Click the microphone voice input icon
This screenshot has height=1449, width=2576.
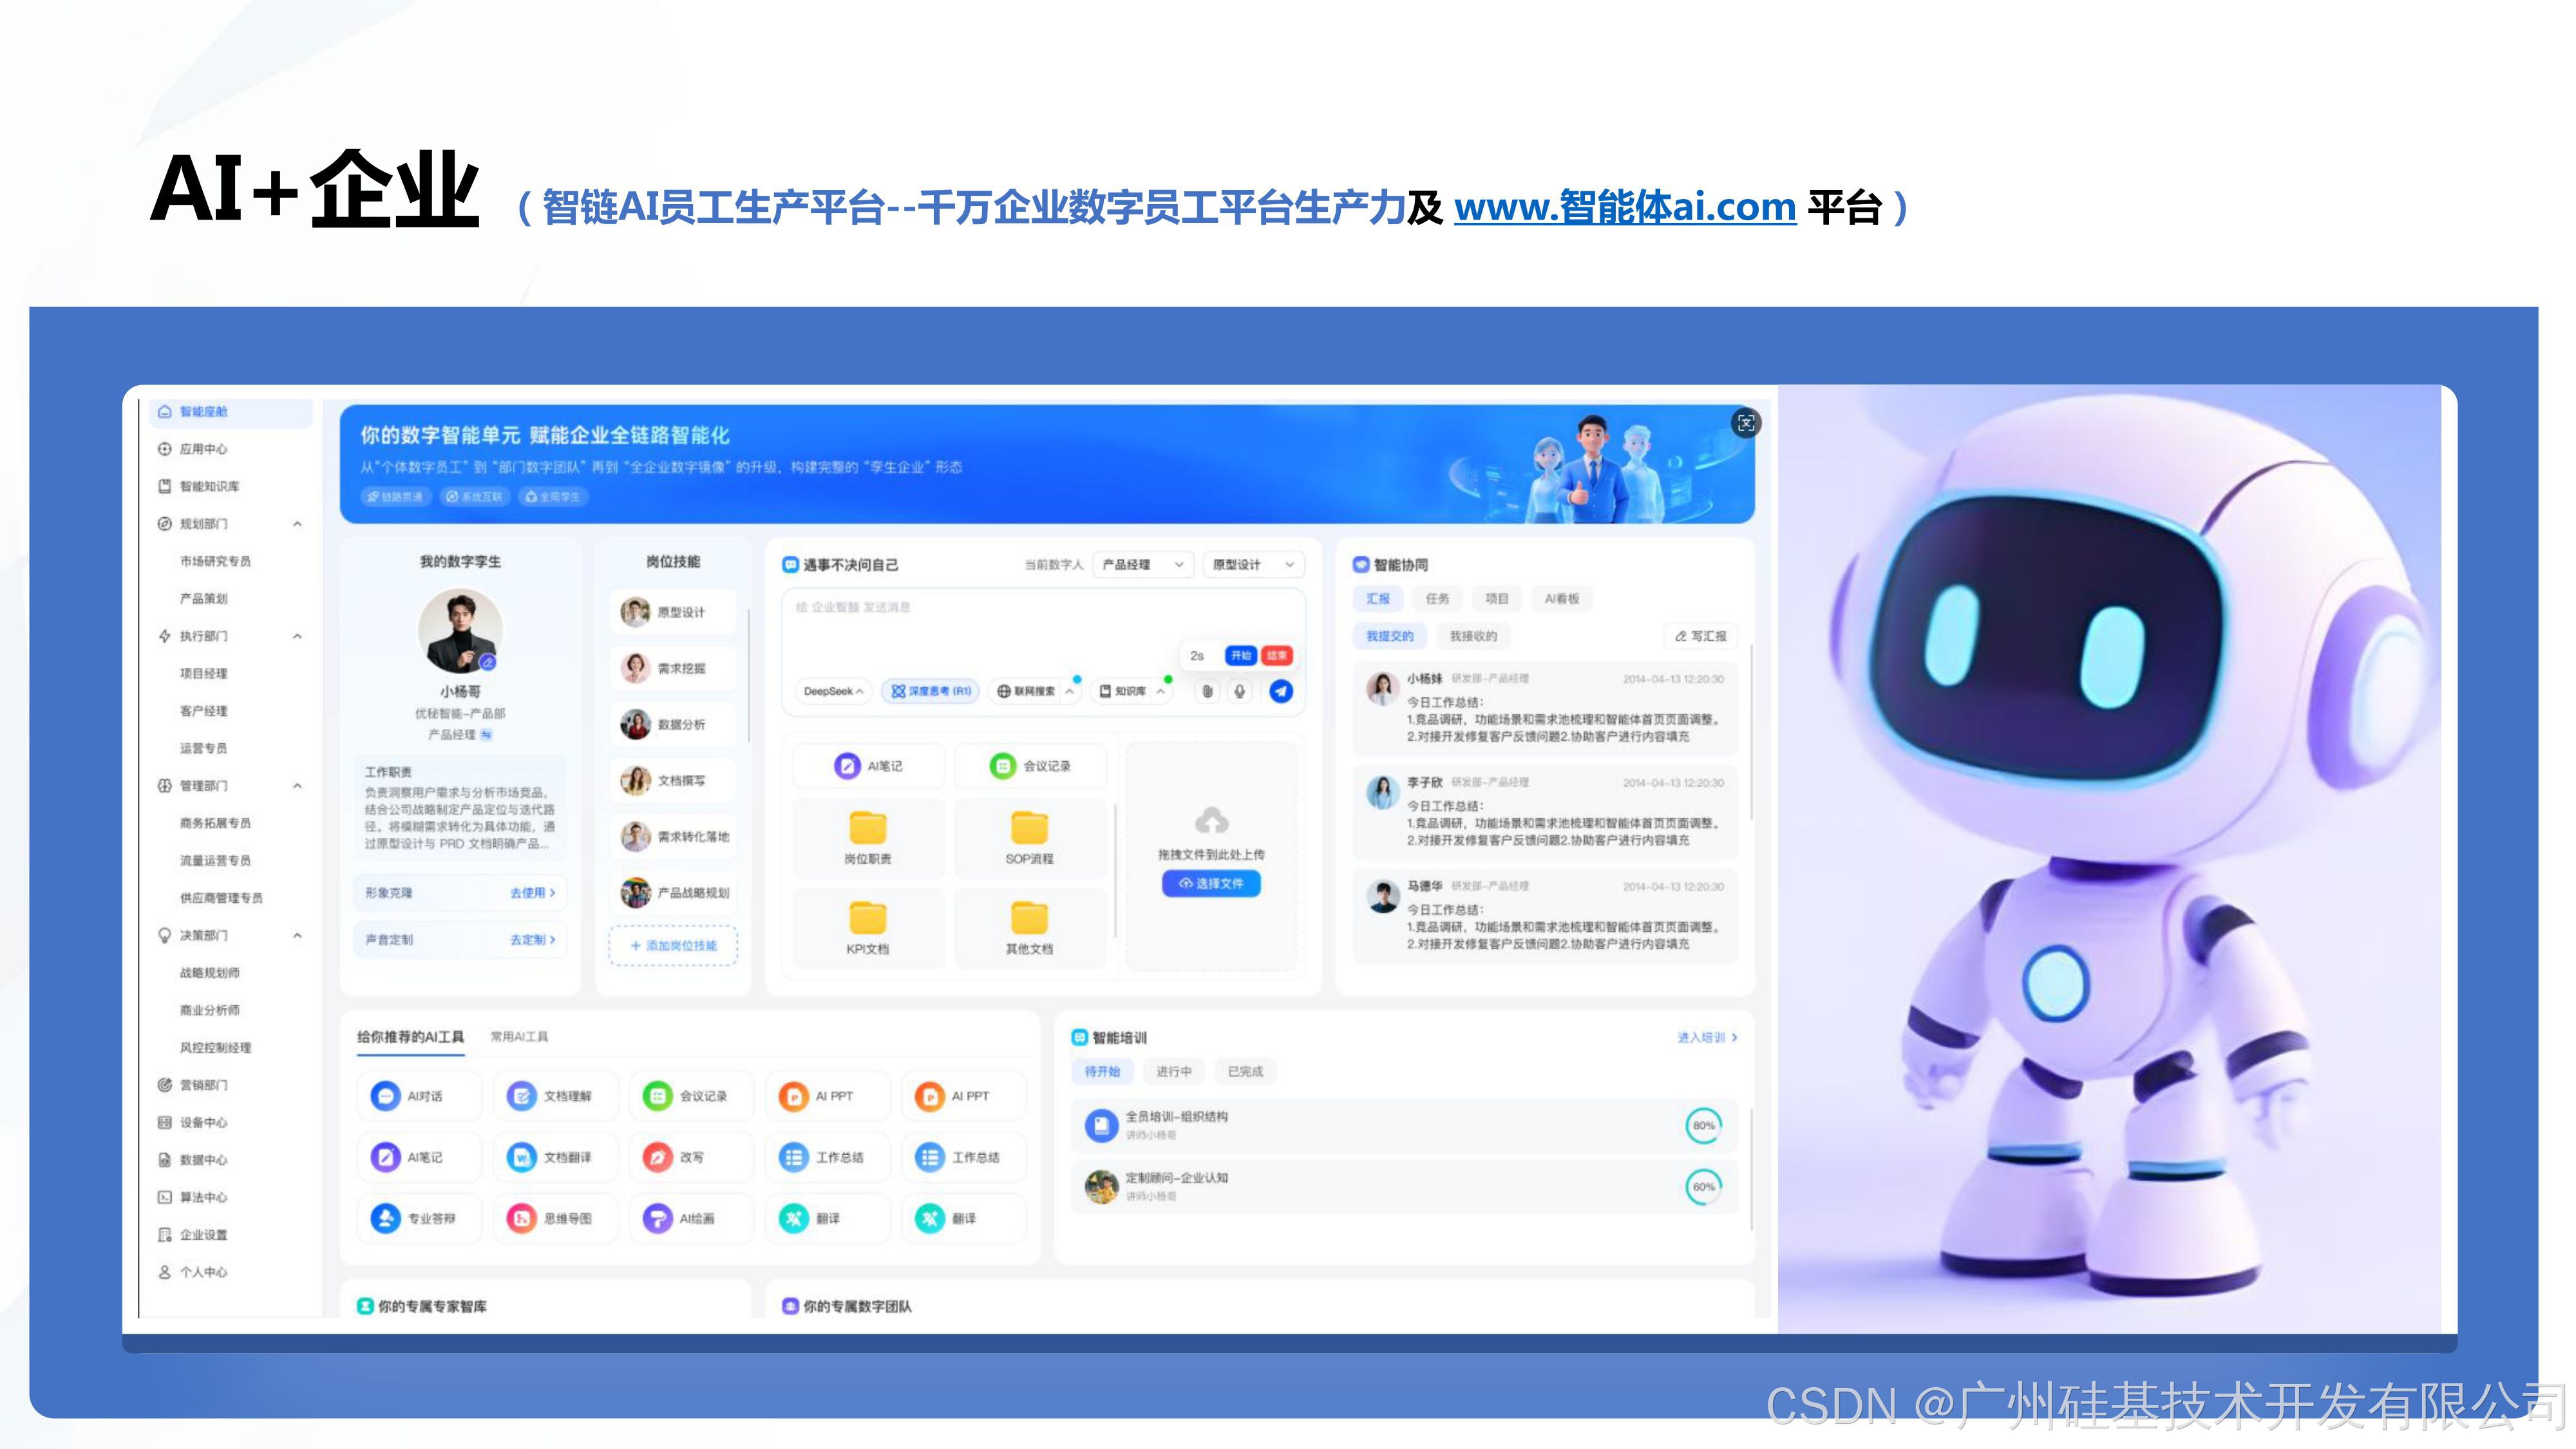tap(1240, 691)
